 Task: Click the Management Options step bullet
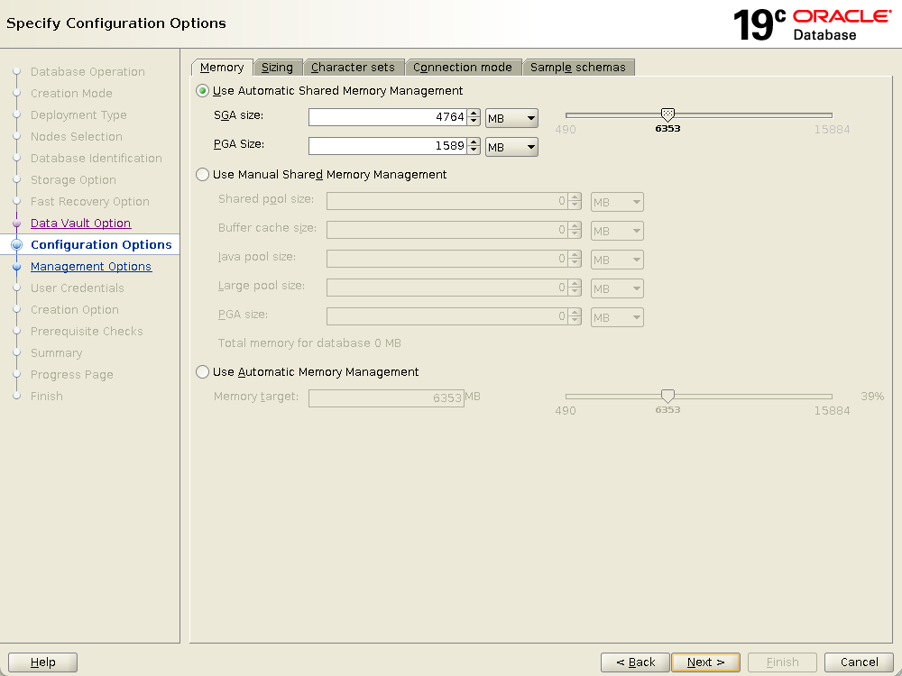pyautogui.click(x=16, y=267)
